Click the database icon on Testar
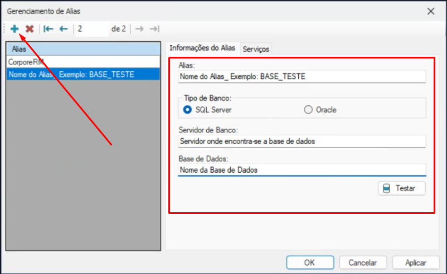Viewport: 447px width, 274px height. (x=386, y=188)
